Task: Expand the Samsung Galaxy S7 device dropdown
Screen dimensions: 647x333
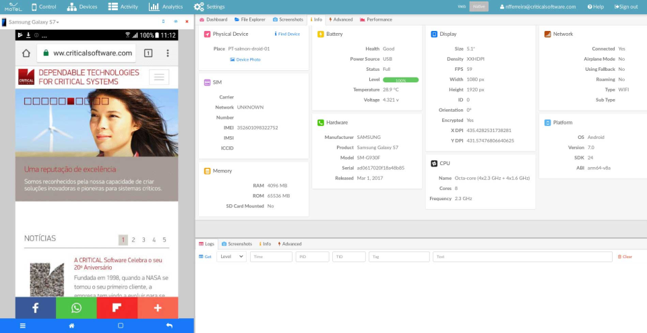Action: point(34,22)
